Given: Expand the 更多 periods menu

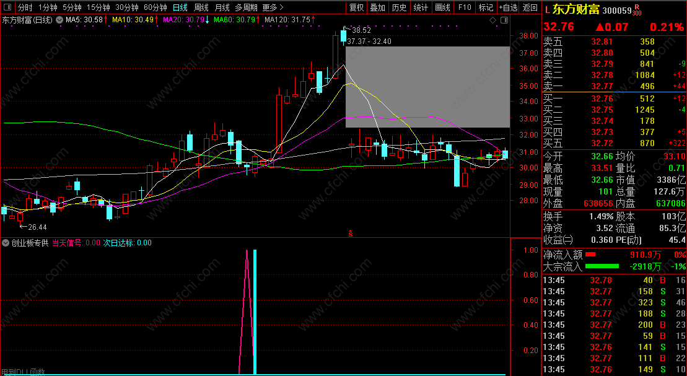Looking at the screenshot, I should [x=273, y=7].
